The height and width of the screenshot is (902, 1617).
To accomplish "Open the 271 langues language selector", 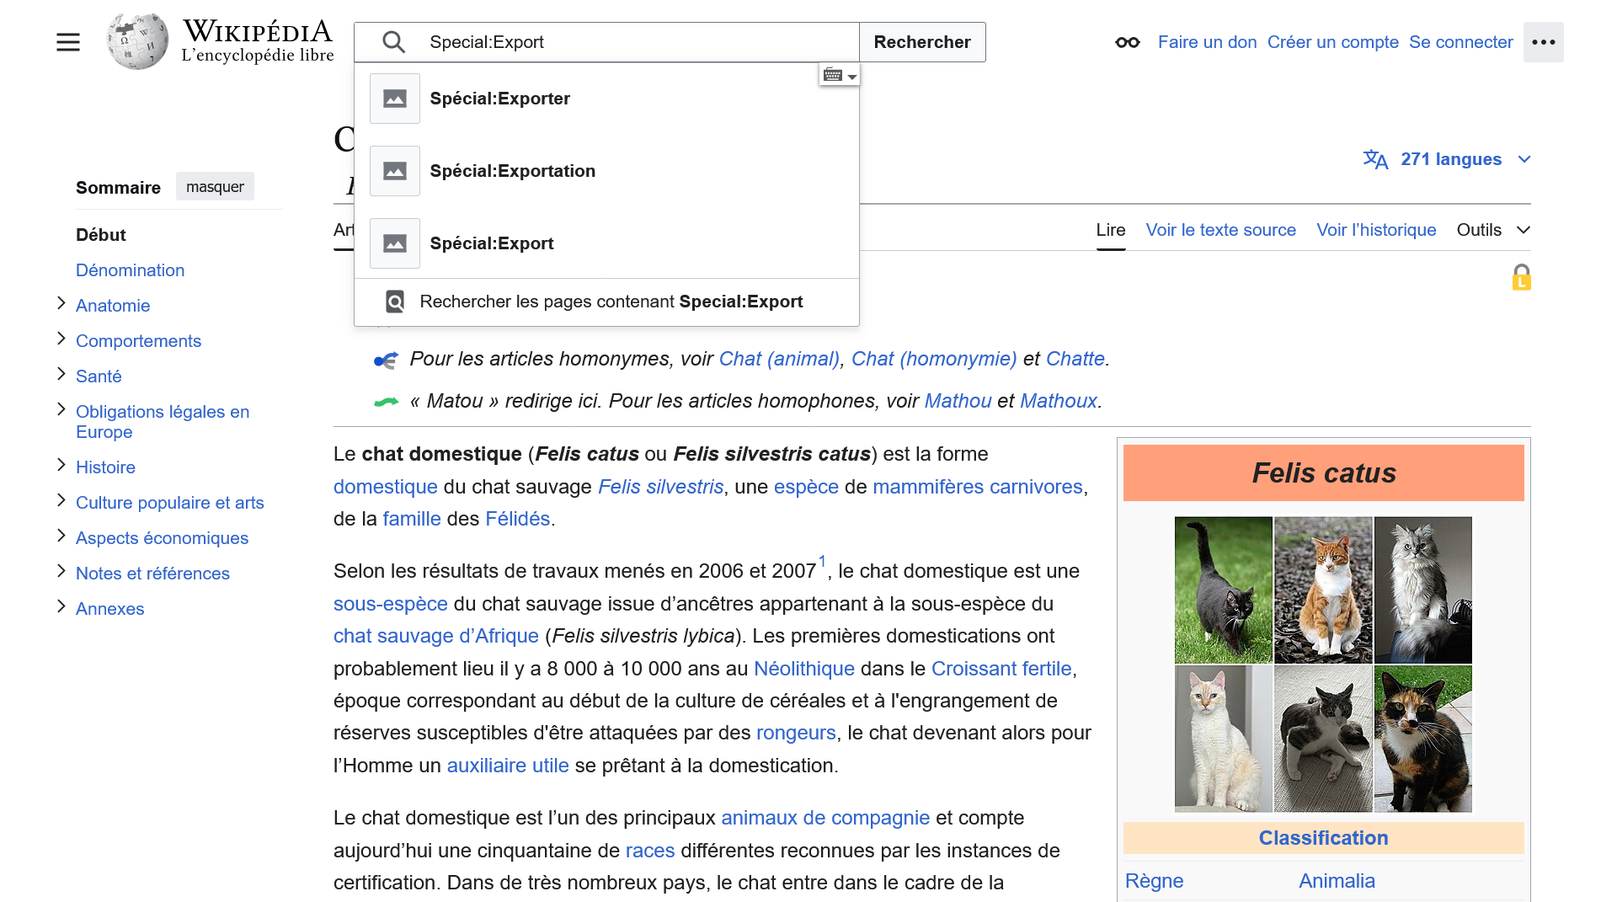I will 1450,159.
